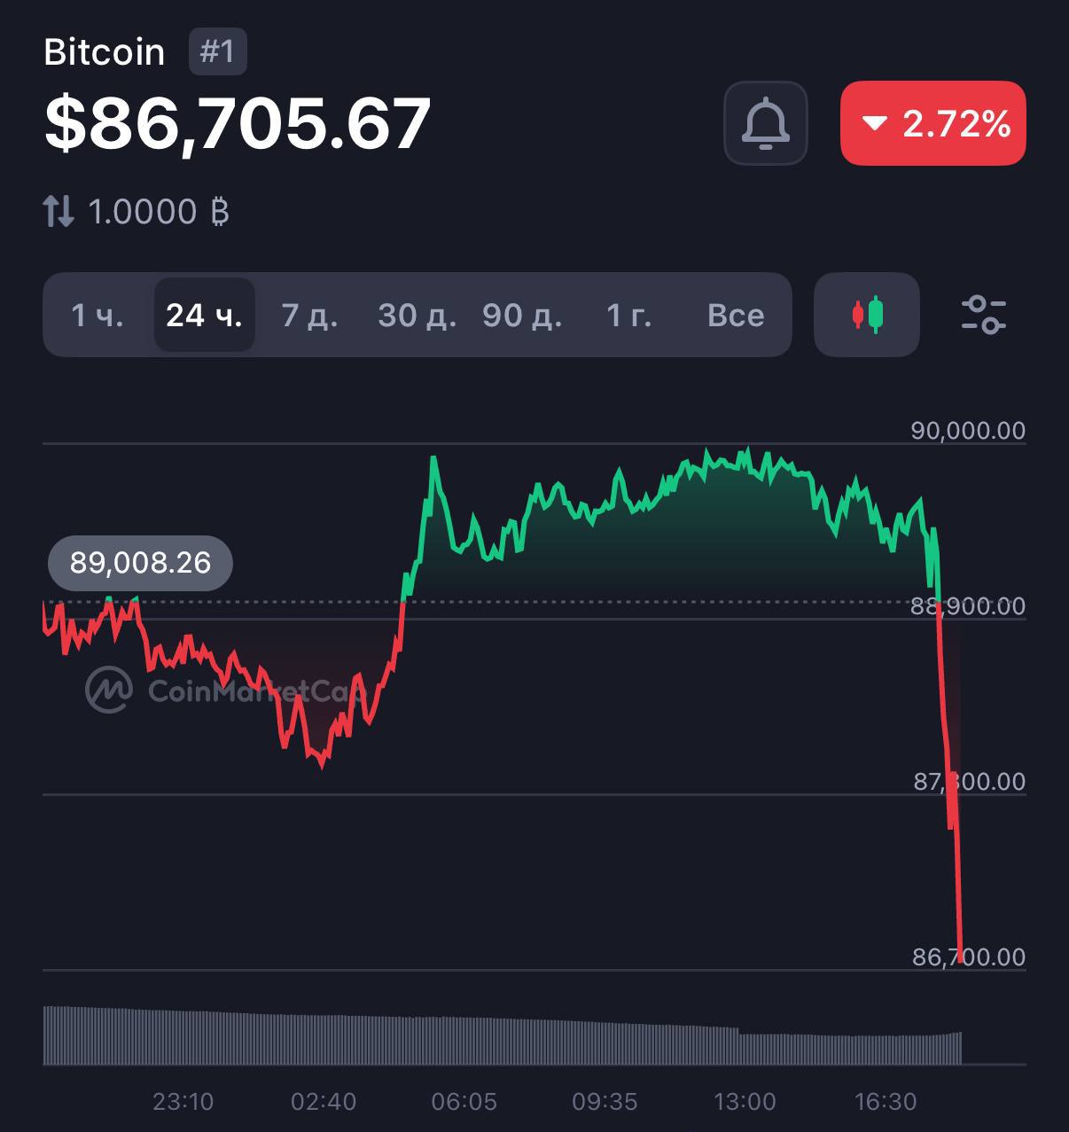Tap the price alert bell icon

(x=765, y=123)
